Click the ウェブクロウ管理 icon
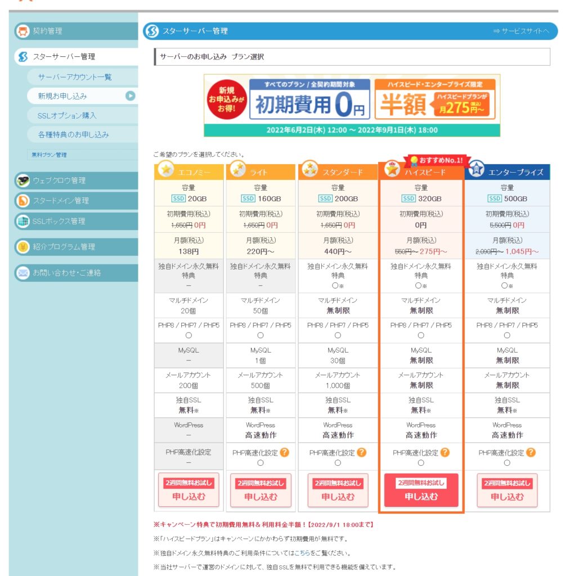 click(x=23, y=181)
